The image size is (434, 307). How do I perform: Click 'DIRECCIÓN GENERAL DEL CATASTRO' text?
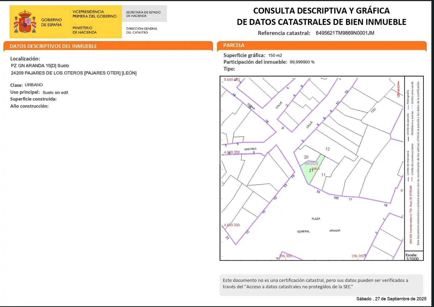tap(142, 30)
